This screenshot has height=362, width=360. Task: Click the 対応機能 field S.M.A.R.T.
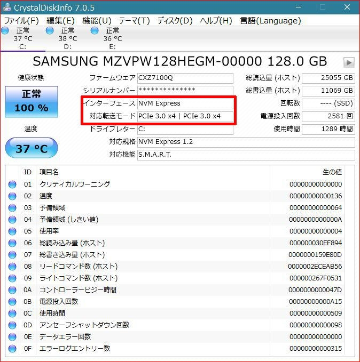(246, 155)
